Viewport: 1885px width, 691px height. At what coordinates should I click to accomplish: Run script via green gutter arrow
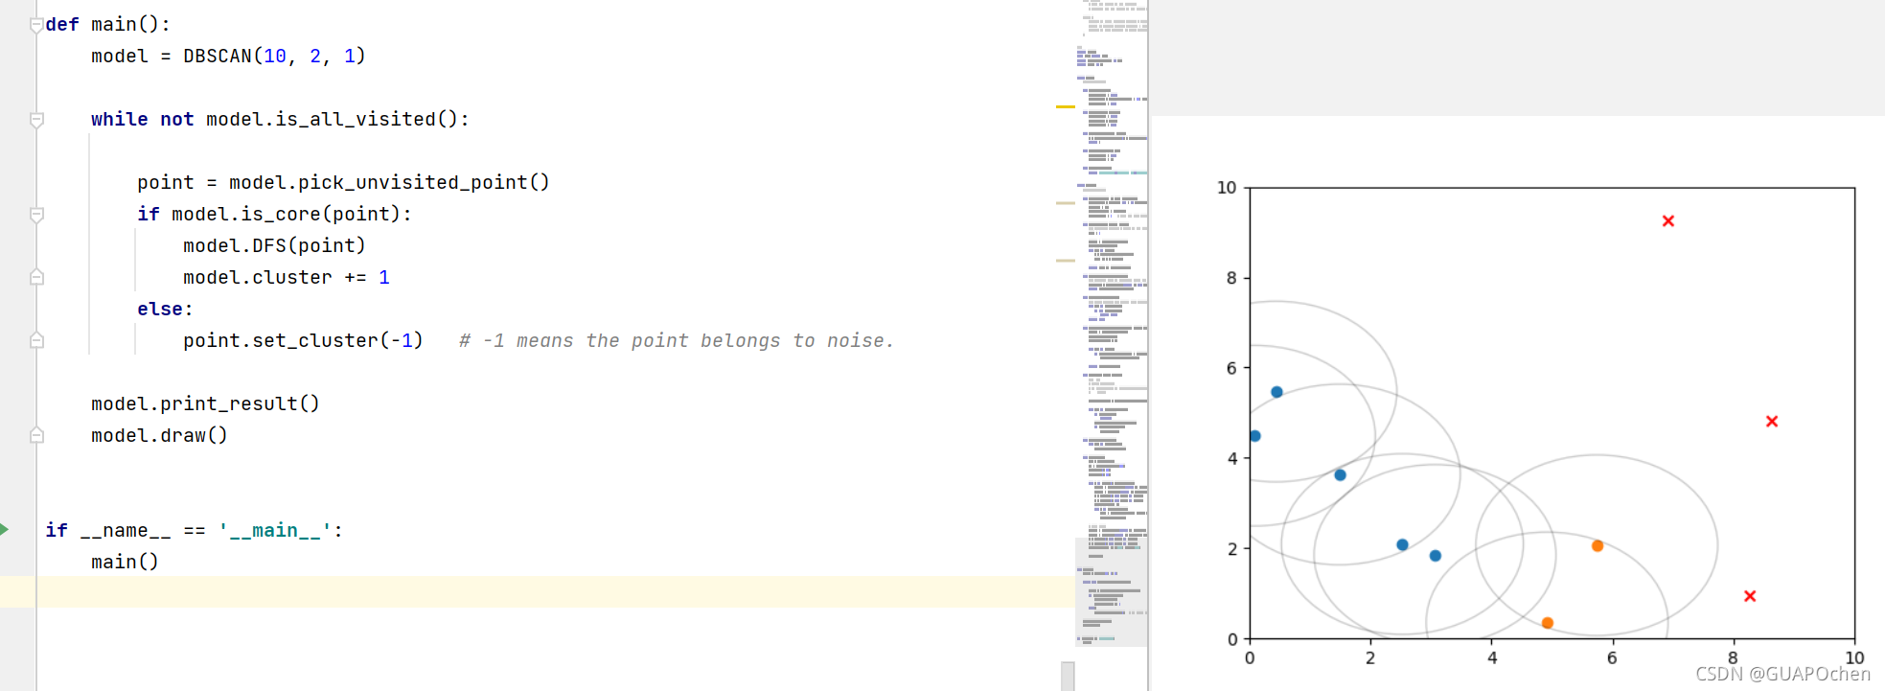5,529
